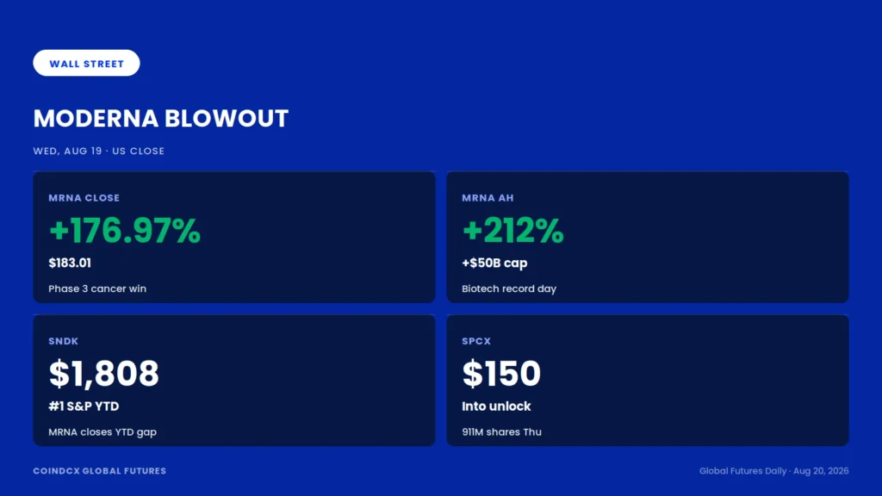Click the Phase 3 cancer win caption

coord(97,288)
